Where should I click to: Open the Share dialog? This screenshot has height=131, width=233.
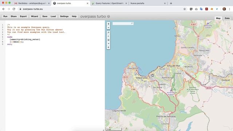(14, 16)
